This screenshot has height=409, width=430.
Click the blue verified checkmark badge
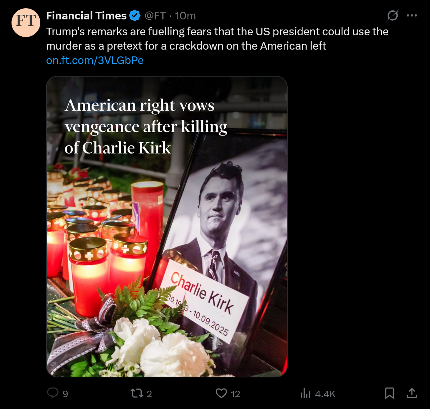[x=135, y=16]
